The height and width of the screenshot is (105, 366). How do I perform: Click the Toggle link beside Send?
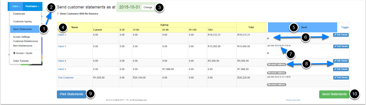345,27
